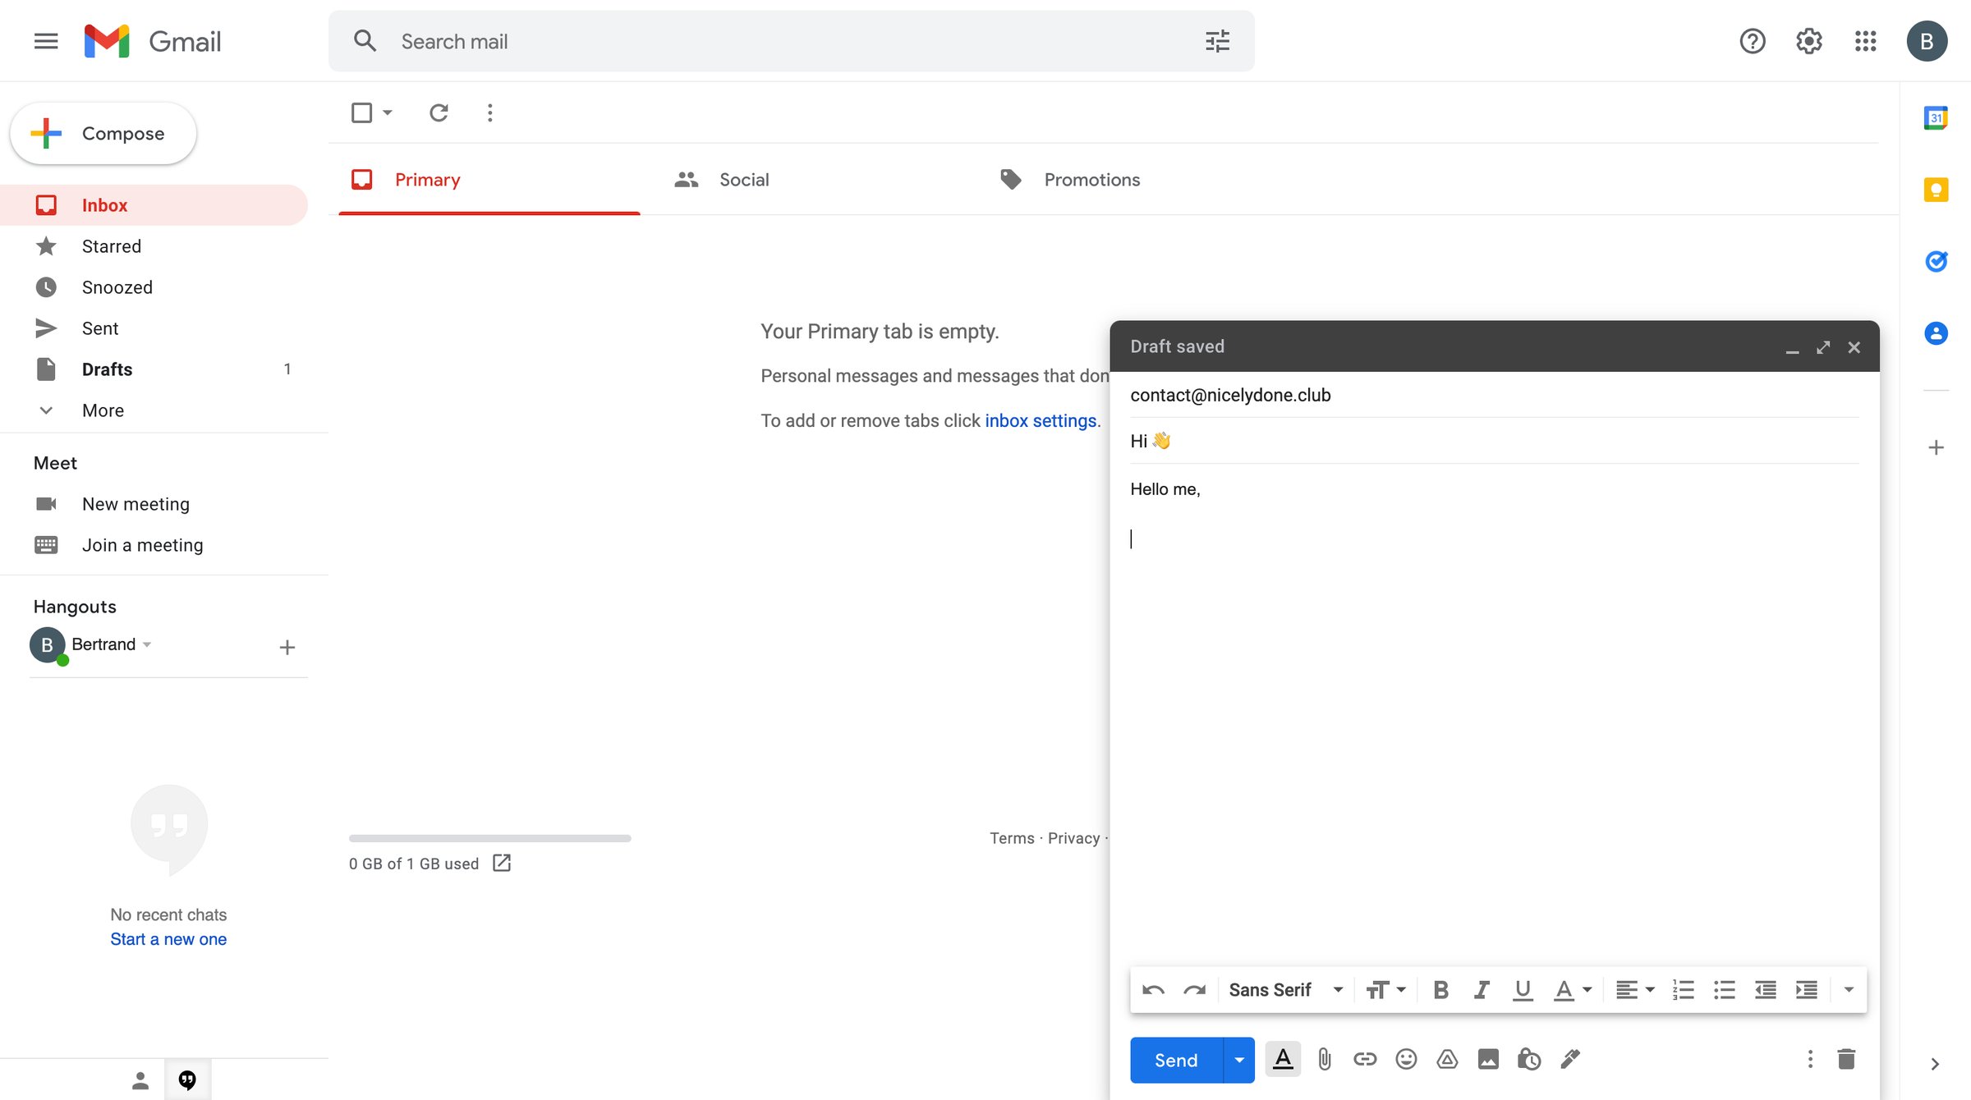Open the select dropdown arrow
Image resolution: width=1971 pixels, height=1100 pixels.
[388, 112]
